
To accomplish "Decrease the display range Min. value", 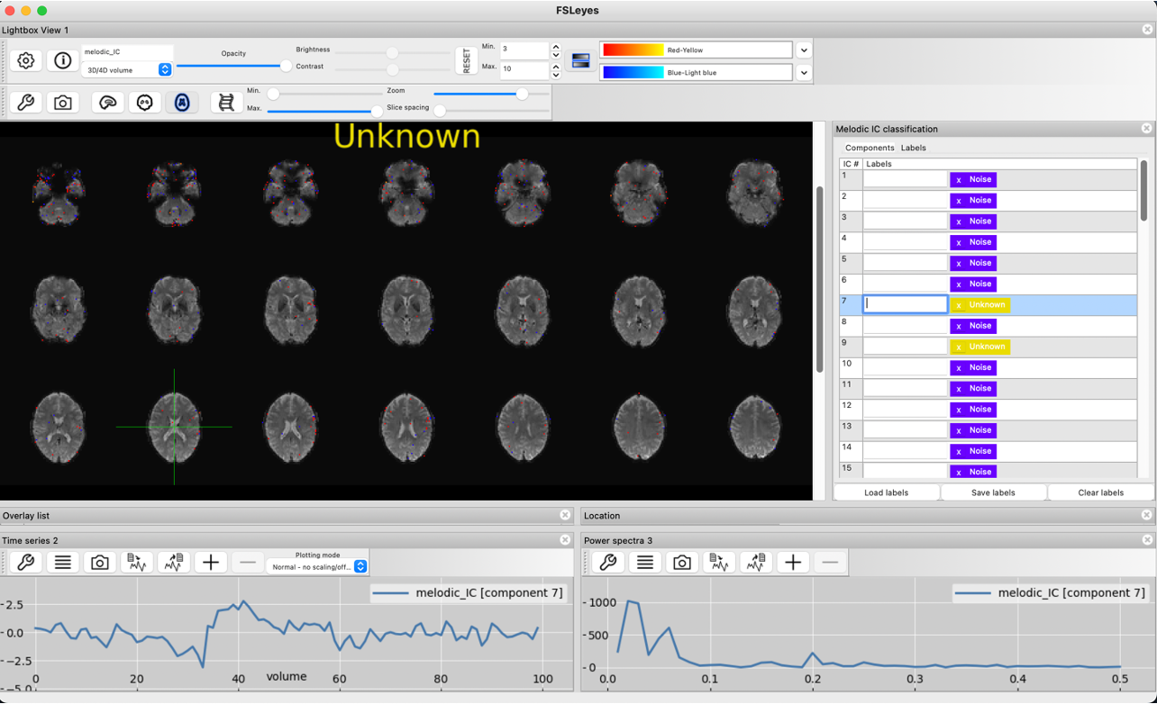I will click(556, 54).
